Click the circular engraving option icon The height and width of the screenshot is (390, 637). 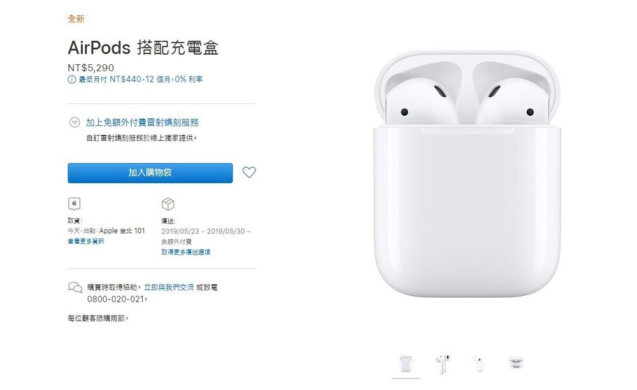[75, 122]
